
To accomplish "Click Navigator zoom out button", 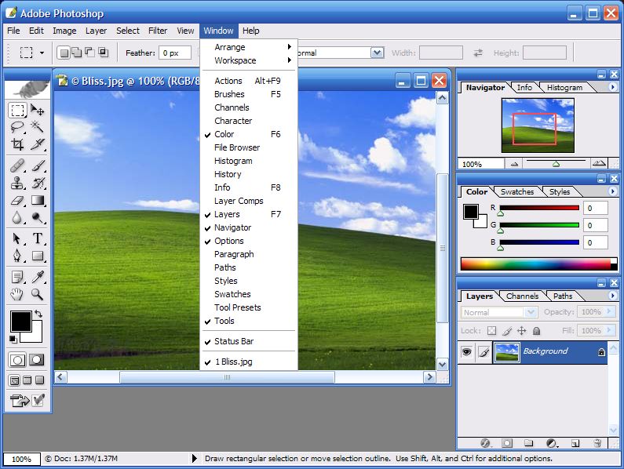I will (514, 163).
